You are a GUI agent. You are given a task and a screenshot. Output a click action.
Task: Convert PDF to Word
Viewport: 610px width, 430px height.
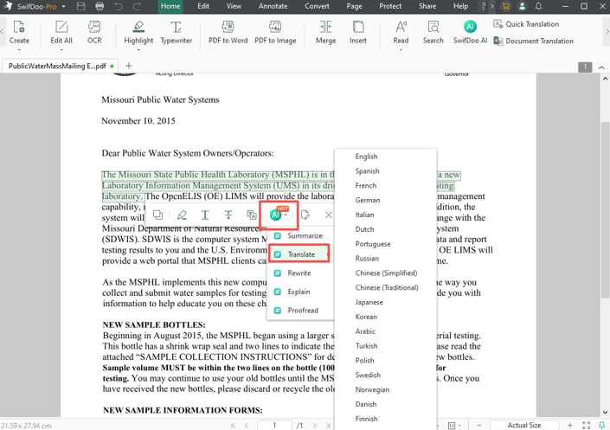tap(228, 32)
